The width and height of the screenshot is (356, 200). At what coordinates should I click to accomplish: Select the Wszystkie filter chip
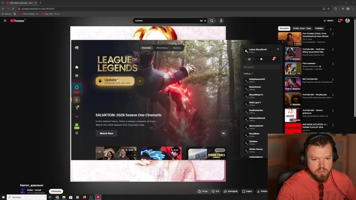284,28
